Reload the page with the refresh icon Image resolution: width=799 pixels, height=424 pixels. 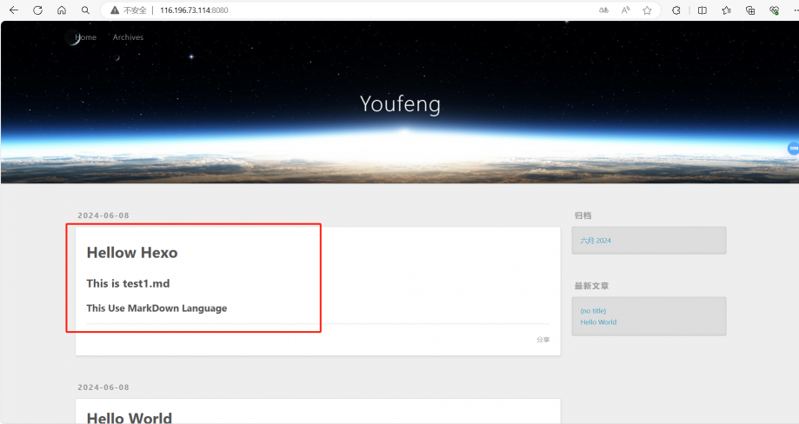click(37, 10)
